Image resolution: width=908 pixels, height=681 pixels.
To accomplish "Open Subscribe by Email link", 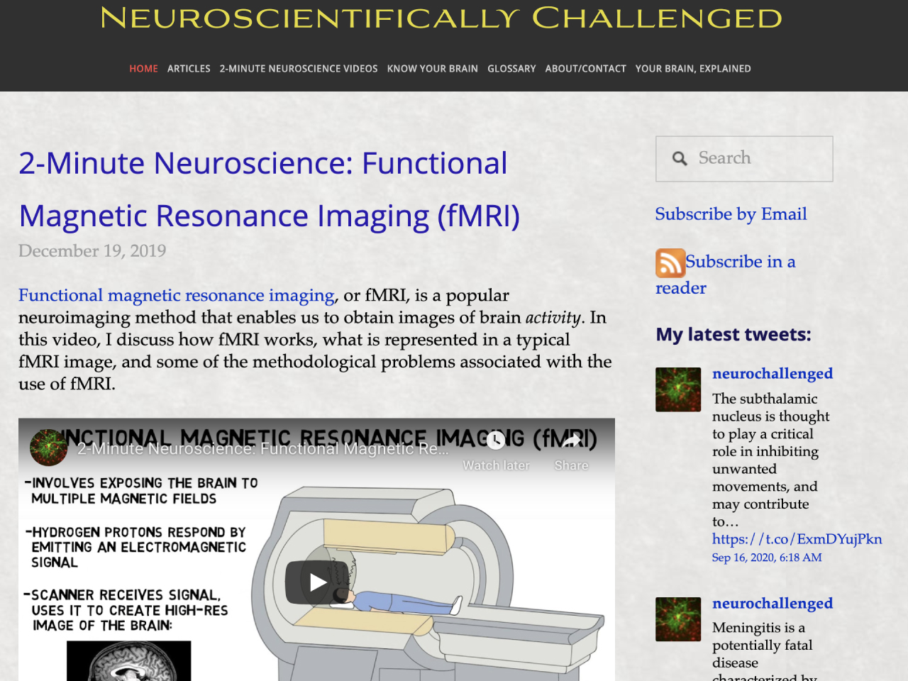I will (731, 214).
